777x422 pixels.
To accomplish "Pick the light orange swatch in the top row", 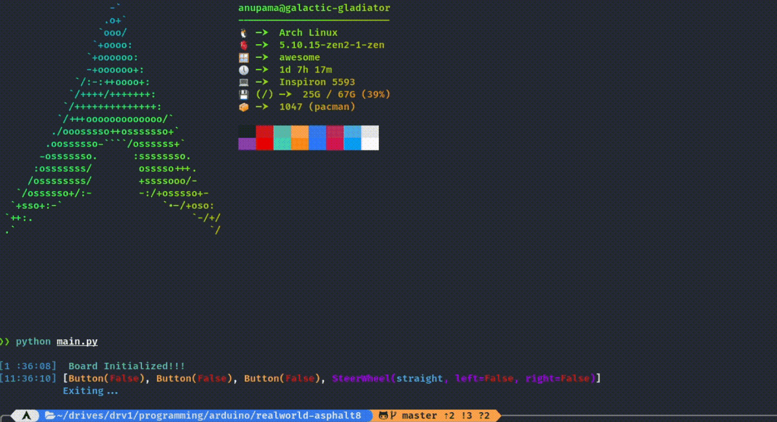I will point(300,131).
